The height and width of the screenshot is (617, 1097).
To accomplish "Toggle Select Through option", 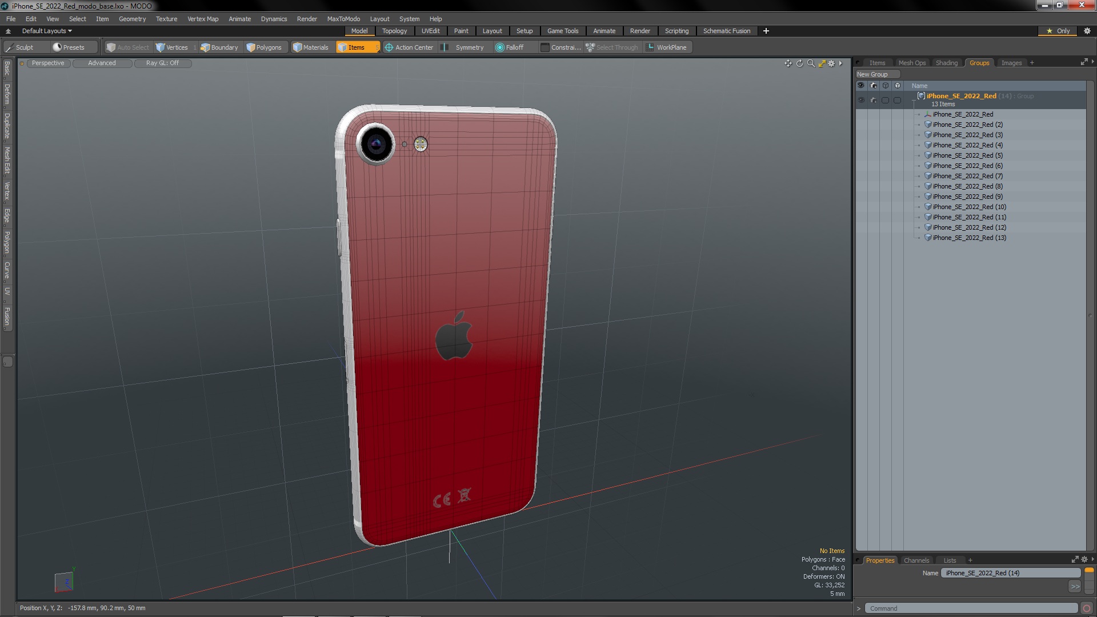I will pos(612,47).
